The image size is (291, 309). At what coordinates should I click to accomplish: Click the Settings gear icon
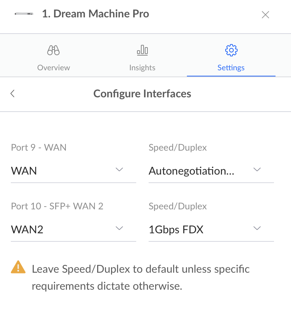[231, 50]
